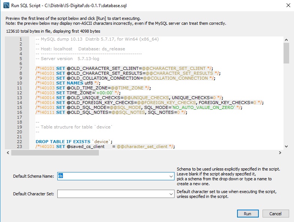Click the vertical scrollbar down arrow
This screenshot has height=222, width=294.
pos(286,146)
